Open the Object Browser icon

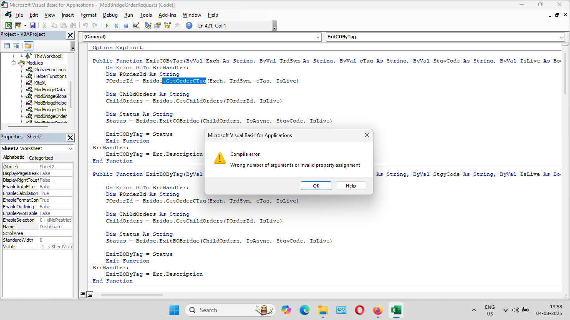tap(167, 25)
